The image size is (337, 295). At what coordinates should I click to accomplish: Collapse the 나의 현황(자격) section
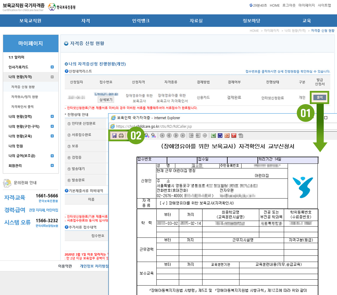tap(52, 77)
